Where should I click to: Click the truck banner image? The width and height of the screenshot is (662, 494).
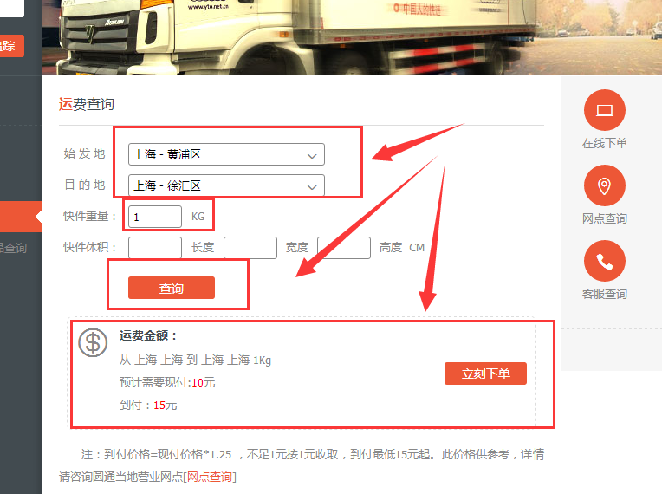coord(352,37)
